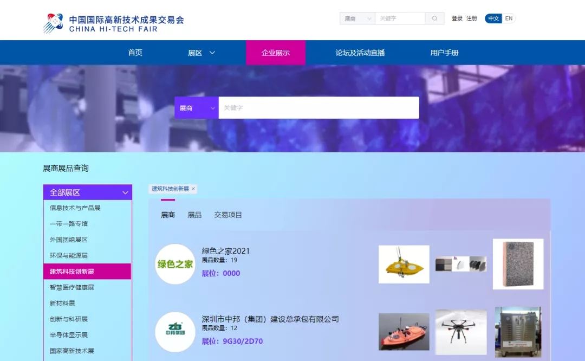Expand the 展区 navigation menu

tap(201, 53)
